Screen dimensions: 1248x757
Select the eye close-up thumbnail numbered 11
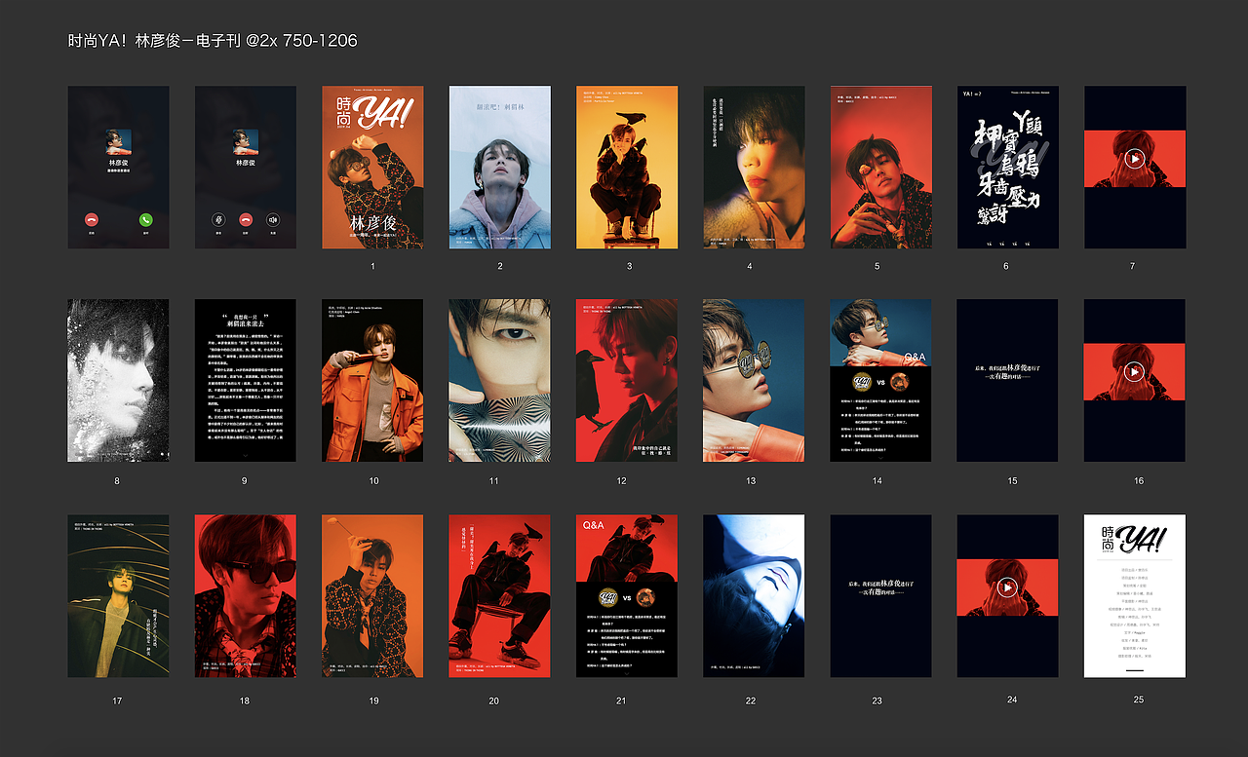(500, 380)
